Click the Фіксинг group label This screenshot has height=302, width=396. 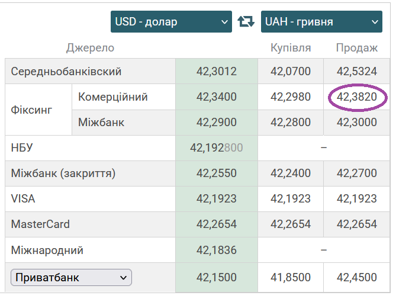point(32,110)
